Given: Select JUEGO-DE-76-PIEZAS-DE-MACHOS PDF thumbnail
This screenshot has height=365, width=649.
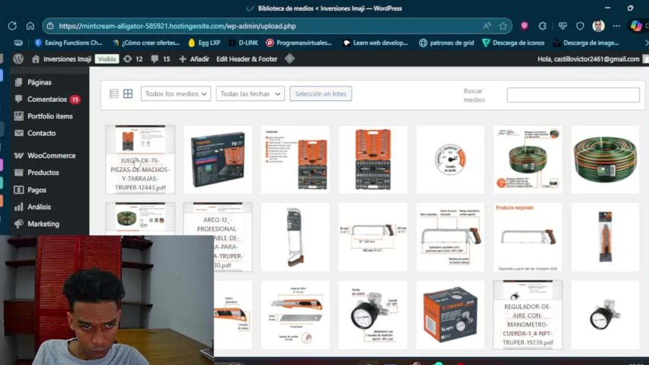Looking at the screenshot, I should point(140,160).
